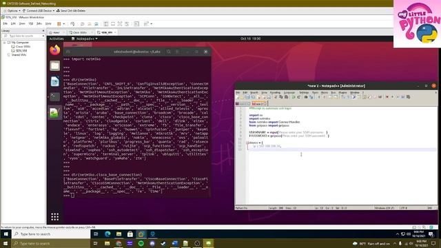Open Notepad++ Settings menu
Screen dimensions: 441x248
[304, 92]
